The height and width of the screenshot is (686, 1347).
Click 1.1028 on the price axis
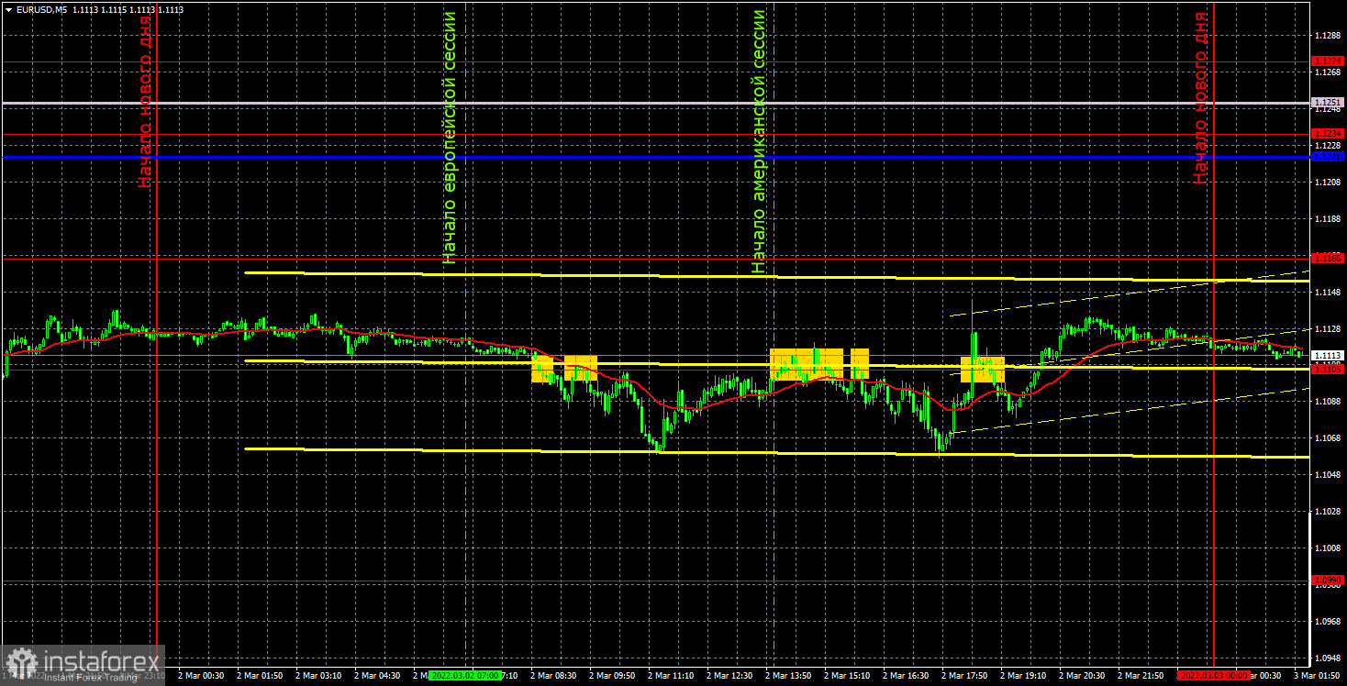(1328, 511)
